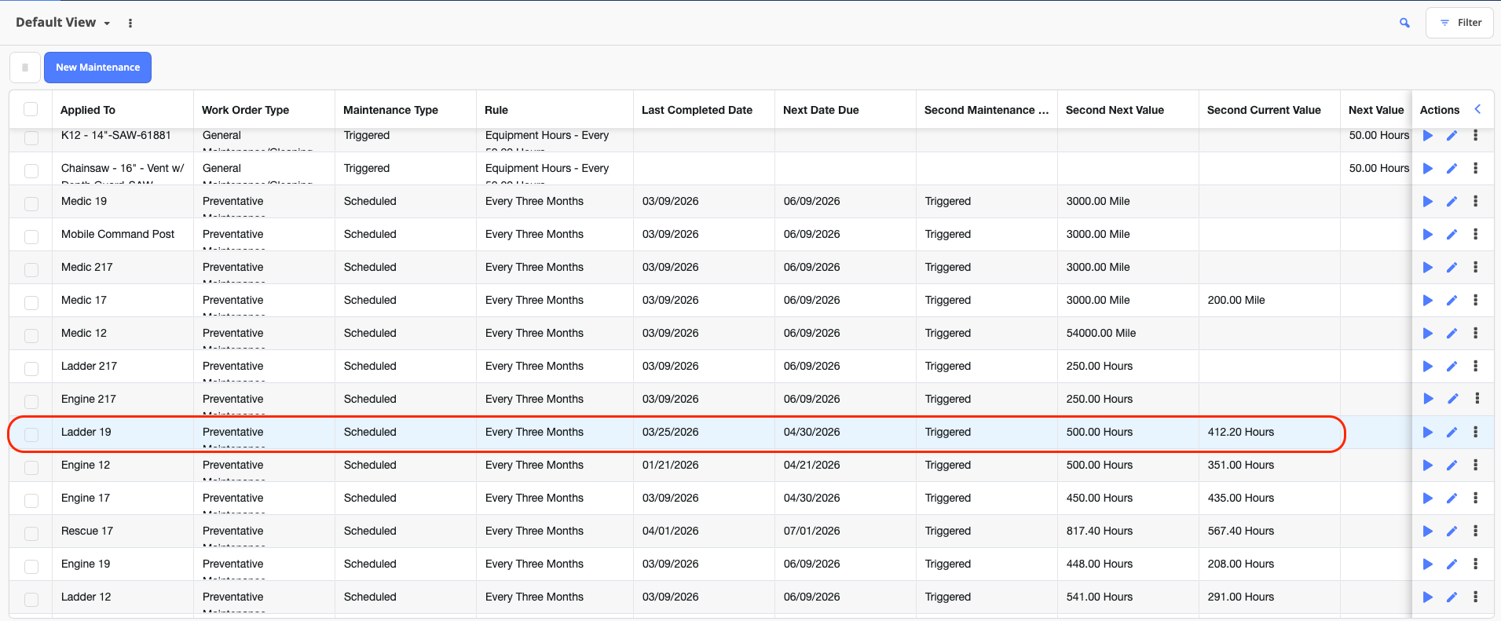Run maintenance for Ladder 12 row
Screen dimensions: 1501x621
(x=1428, y=597)
